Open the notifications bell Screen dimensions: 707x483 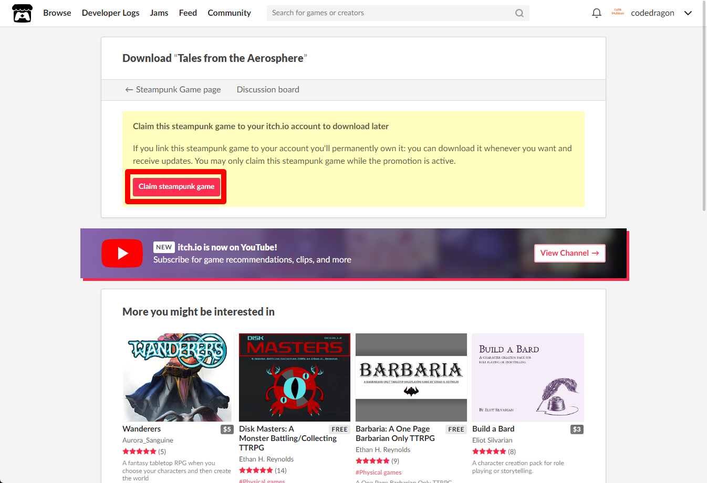tap(597, 13)
